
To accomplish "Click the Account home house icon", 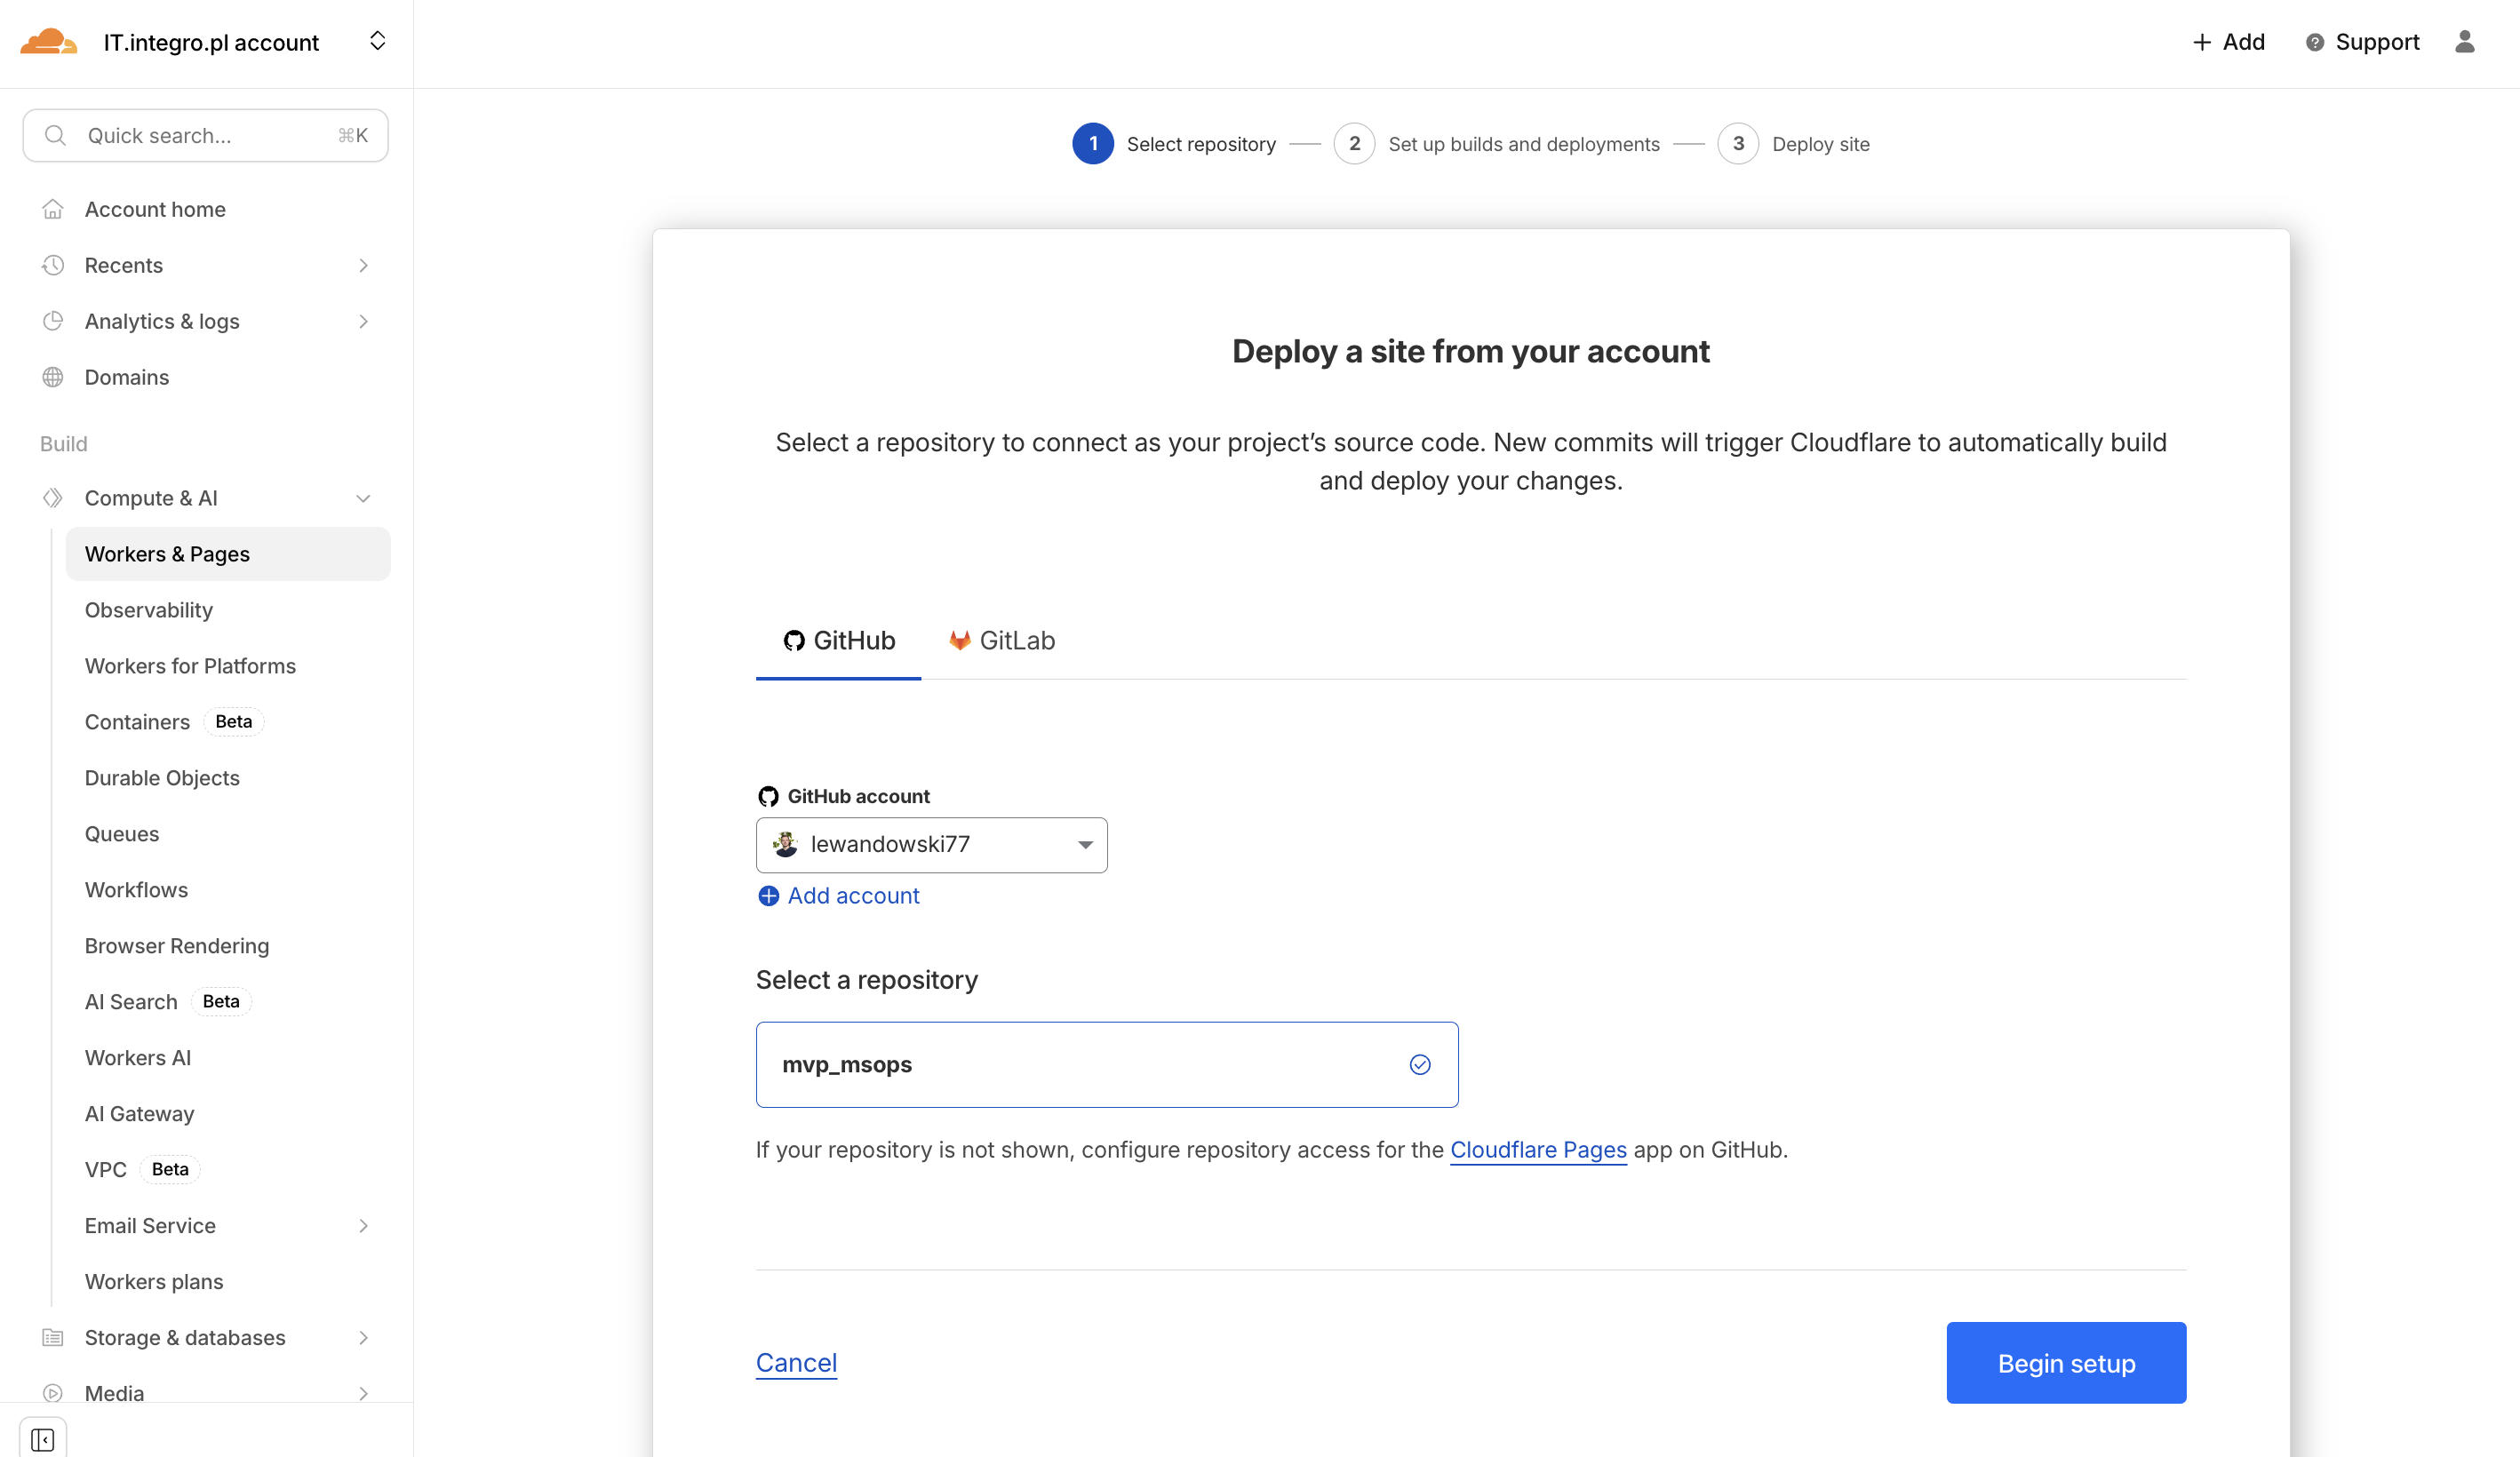I will click(x=53, y=209).
